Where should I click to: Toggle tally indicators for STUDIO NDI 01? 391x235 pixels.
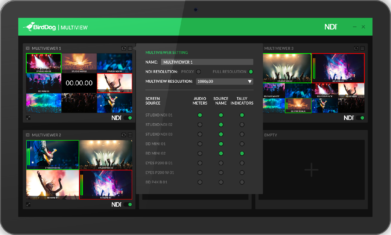coord(242,115)
